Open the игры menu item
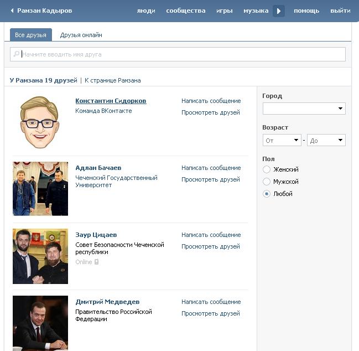The height and width of the screenshot is (351, 359). 225,11
